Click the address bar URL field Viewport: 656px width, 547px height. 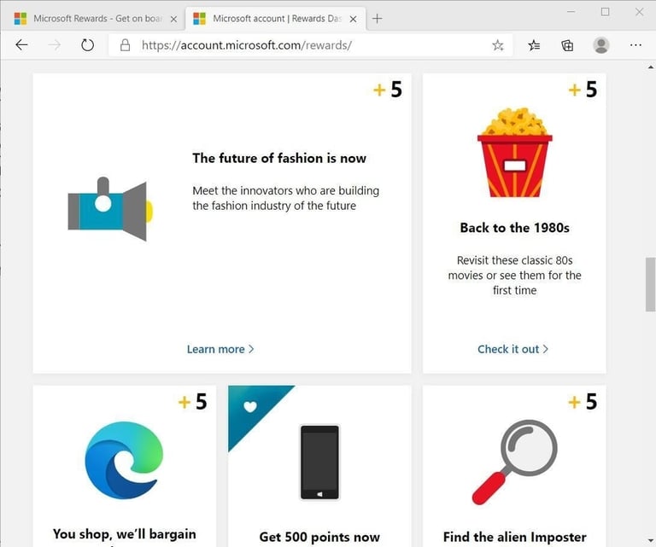(307, 45)
